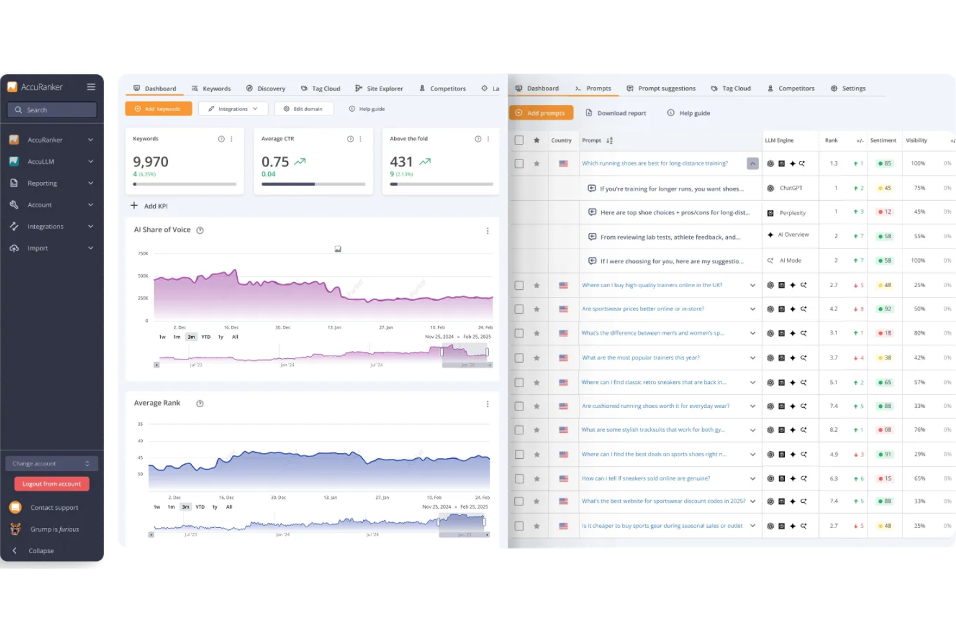Click Download report
Image resolution: width=956 pixels, height=637 pixels.
(616, 112)
